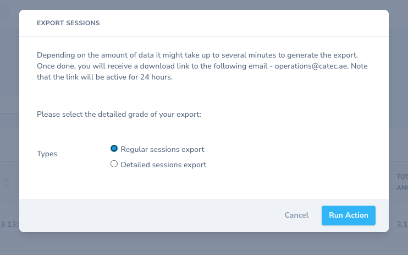Click the 'Detailed sessions export' label text
This screenshot has height=255, width=408.
click(163, 165)
